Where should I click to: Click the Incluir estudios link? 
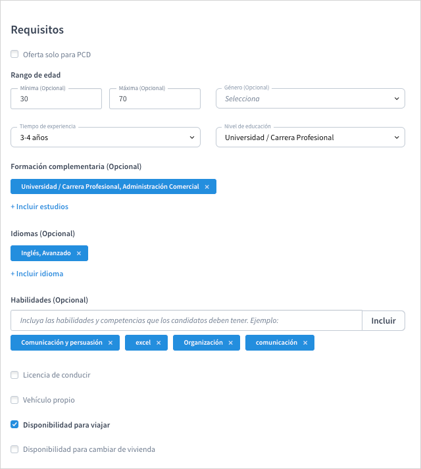point(39,207)
